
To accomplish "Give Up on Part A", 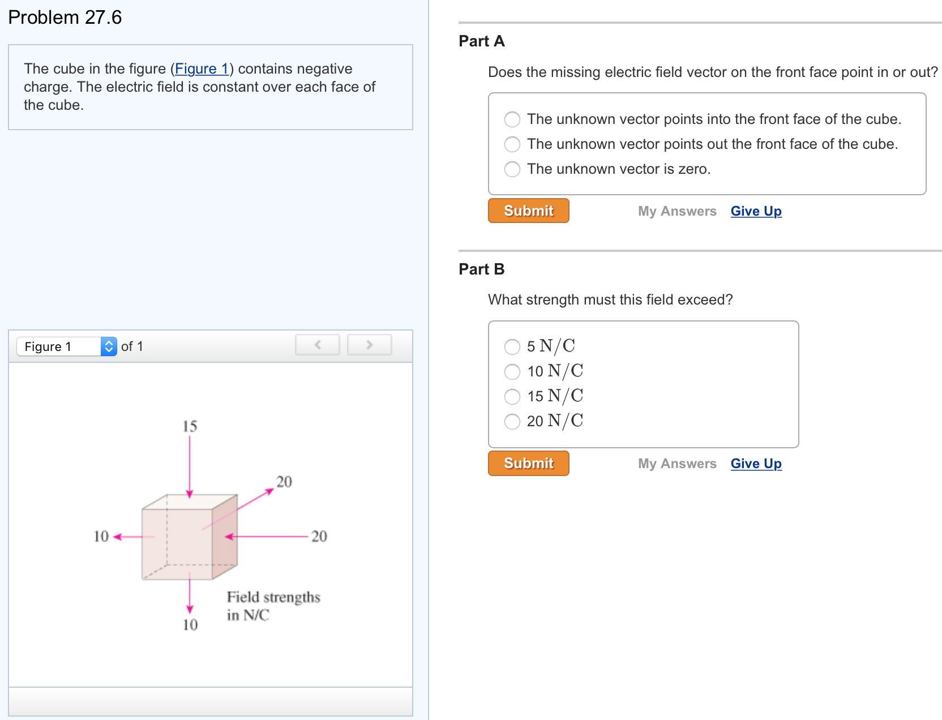I will [x=756, y=211].
